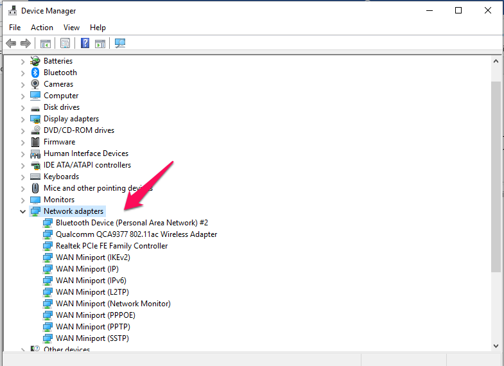Open the View menu
Image resolution: width=504 pixels, height=366 pixels.
[x=71, y=28]
